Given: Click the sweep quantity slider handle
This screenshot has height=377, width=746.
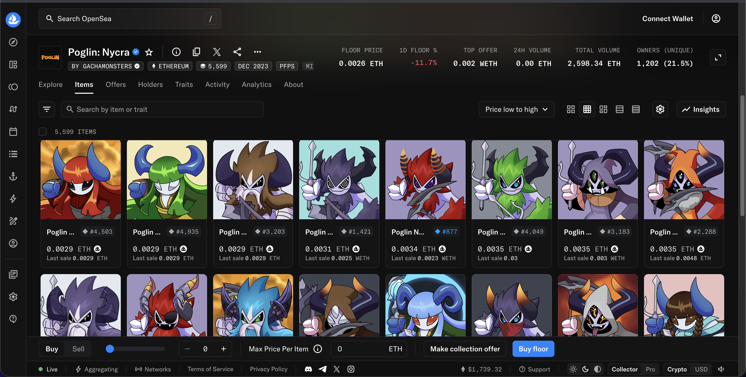Looking at the screenshot, I should [x=110, y=349].
